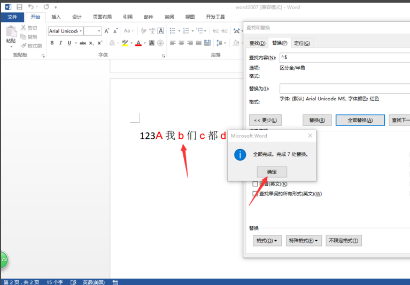The height and width of the screenshot is (285, 410).
Task: Expand the Clipboard group dialog launcher
Action: 43,56
